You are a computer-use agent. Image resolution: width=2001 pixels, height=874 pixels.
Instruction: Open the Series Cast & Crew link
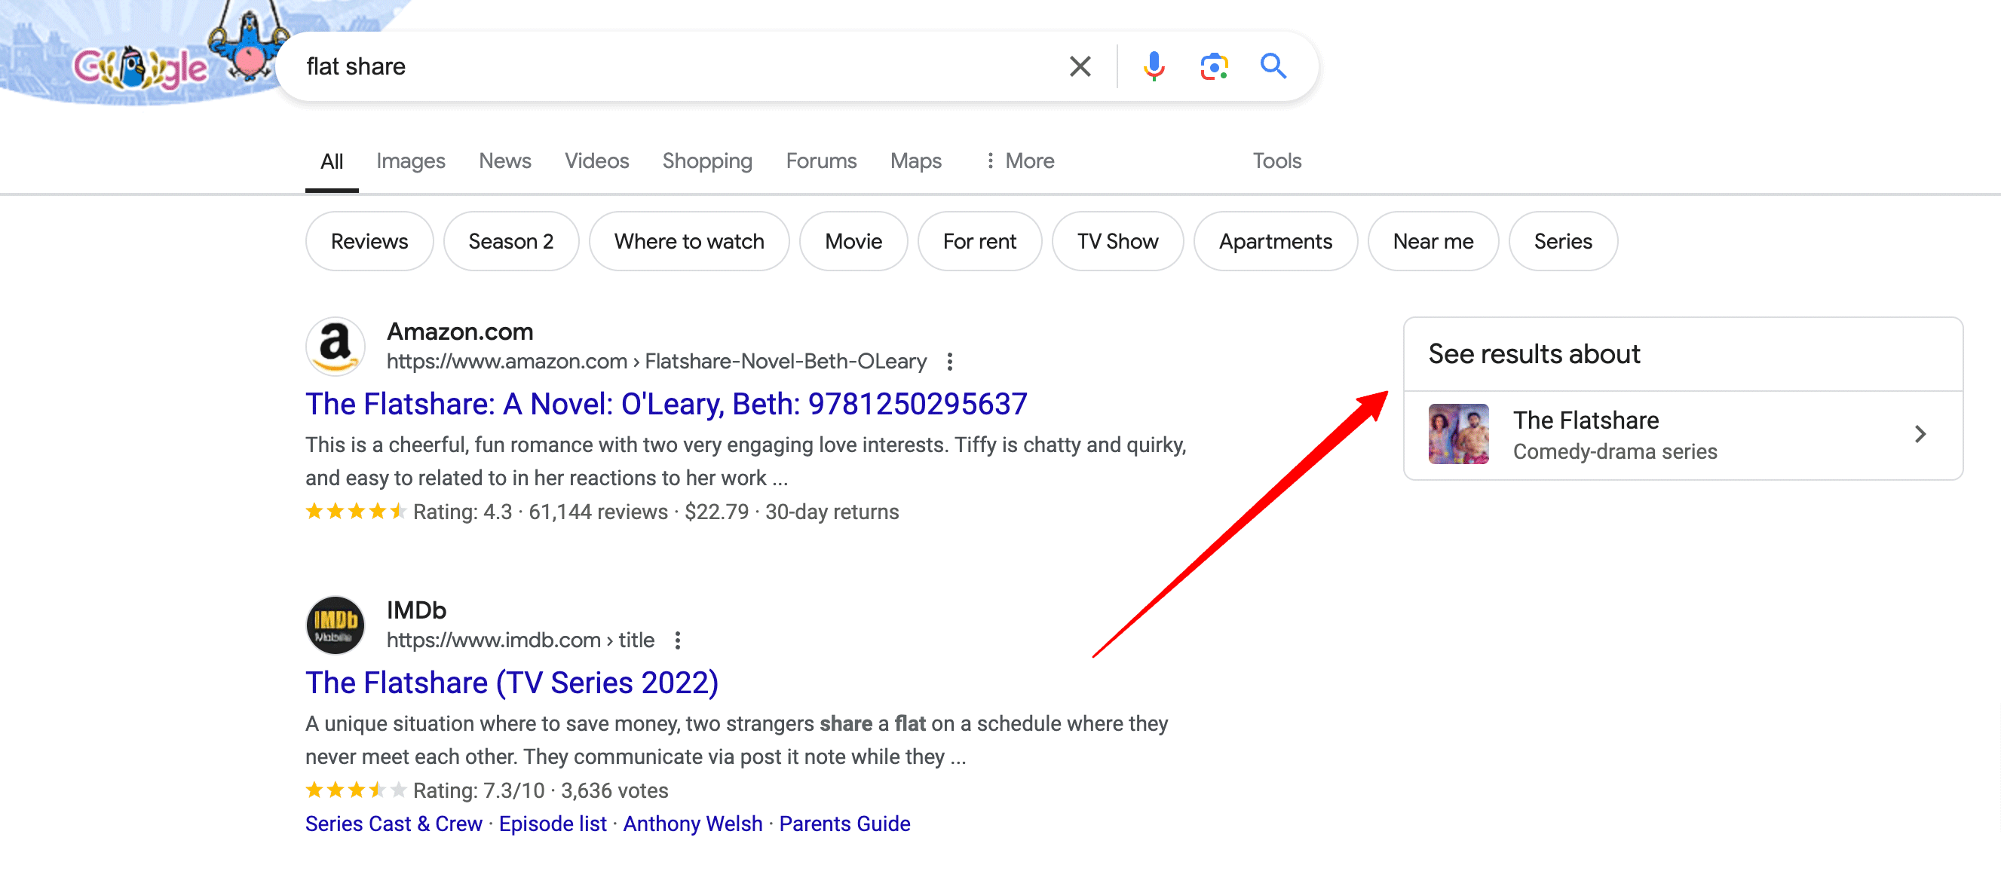[x=392, y=824]
